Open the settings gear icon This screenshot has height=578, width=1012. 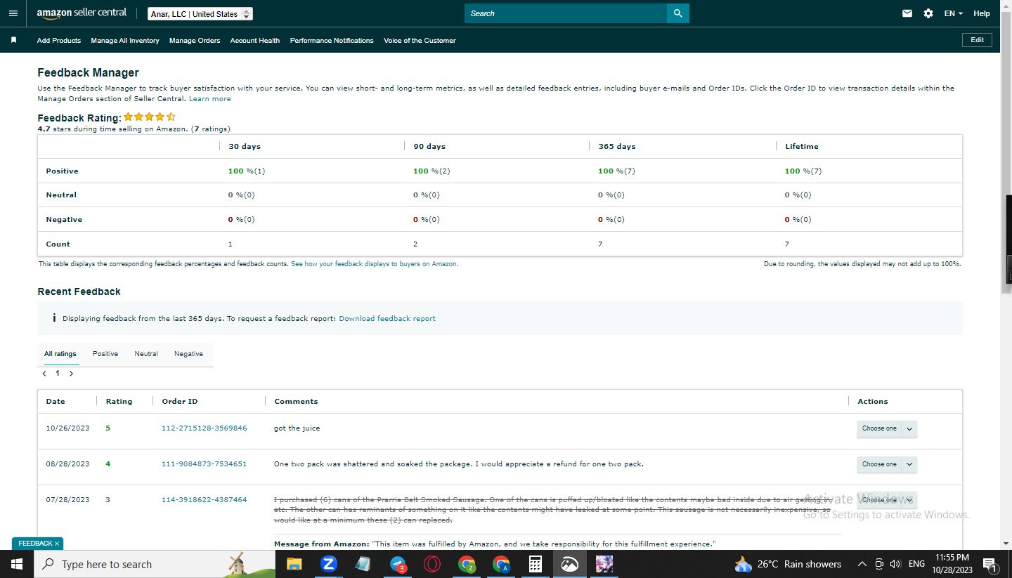point(928,13)
